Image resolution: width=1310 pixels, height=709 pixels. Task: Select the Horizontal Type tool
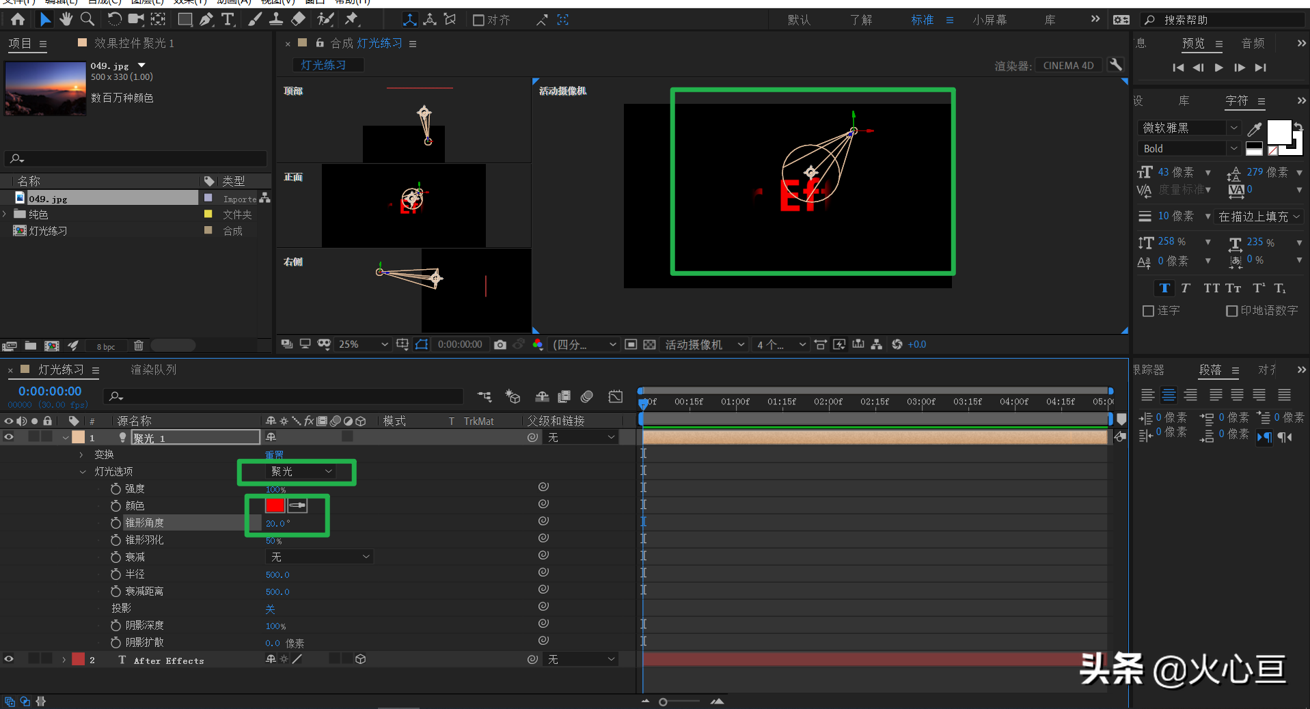(228, 19)
